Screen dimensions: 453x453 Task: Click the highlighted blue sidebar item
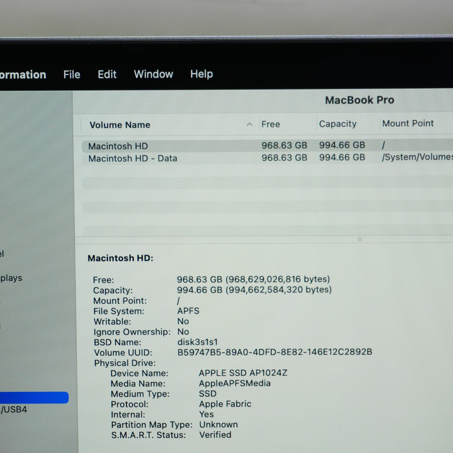coord(34,398)
